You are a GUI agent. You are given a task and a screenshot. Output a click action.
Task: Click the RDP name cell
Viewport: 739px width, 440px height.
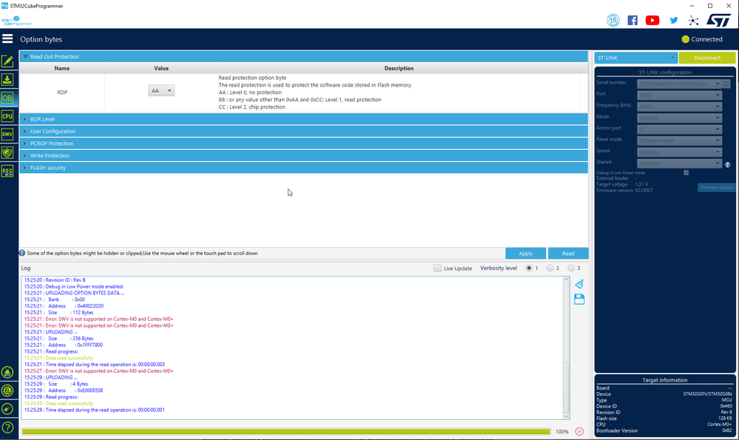coord(61,92)
